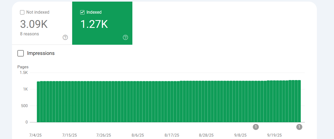Screen dimensions: 334x139
Task: Click the 7/4/25 date axis label
Action: coord(35,135)
